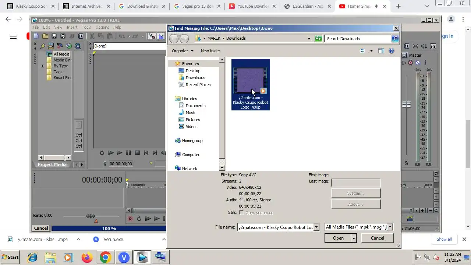Click Play in the trimmer transport bar
Image resolution: width=471 pixels, height=265 pixels.
pos(120,153)
